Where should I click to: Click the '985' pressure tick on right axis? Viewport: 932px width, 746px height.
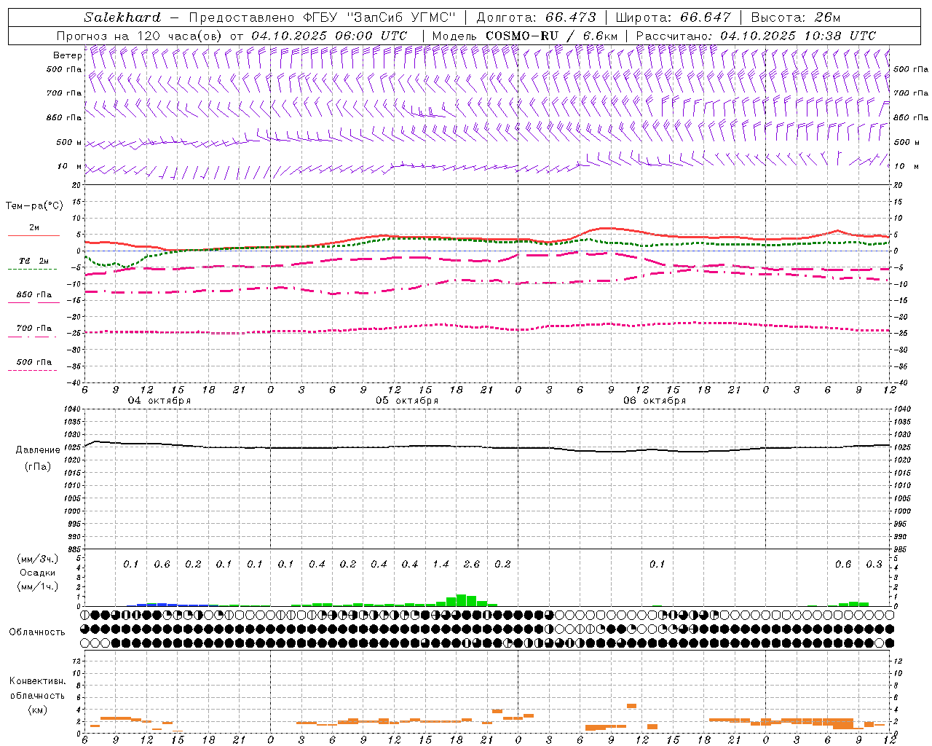click(x=901, y=549)
